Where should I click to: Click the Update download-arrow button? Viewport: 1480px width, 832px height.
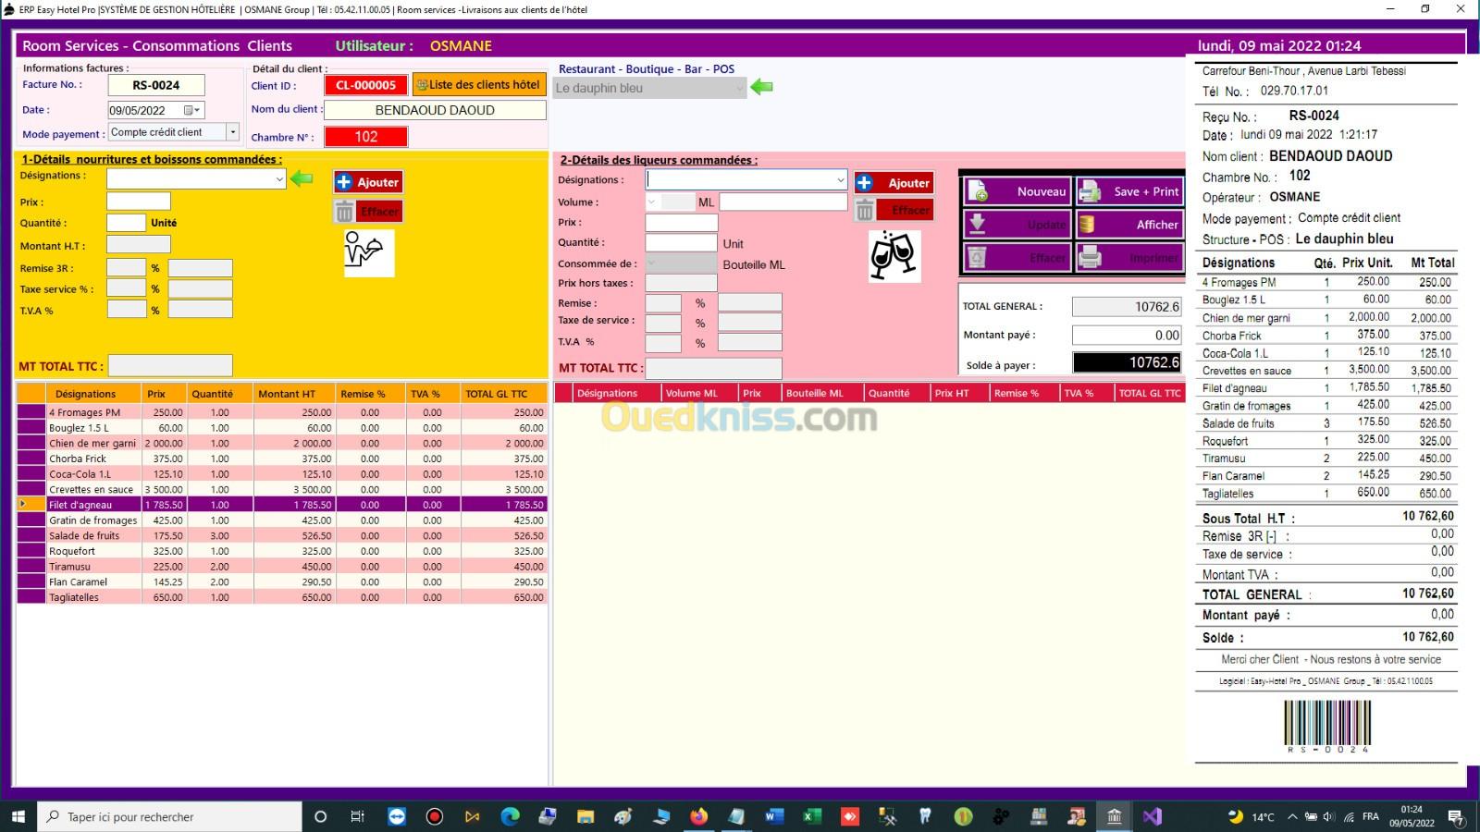[x=1017, y=225]
